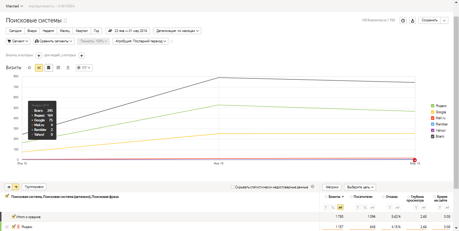Click the export report icon
The height and width of the screenshot is (231, 459).
[x=413, y=21]
